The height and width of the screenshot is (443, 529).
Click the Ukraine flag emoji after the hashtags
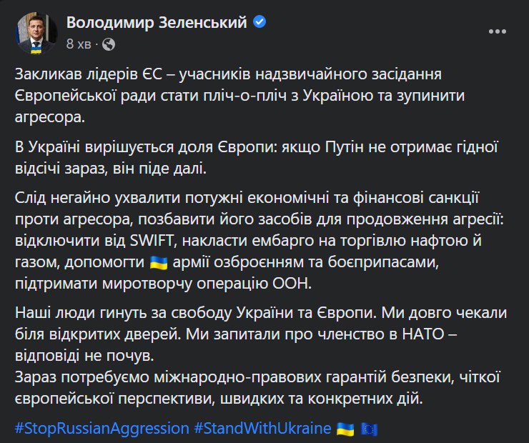tap(345, 429)
